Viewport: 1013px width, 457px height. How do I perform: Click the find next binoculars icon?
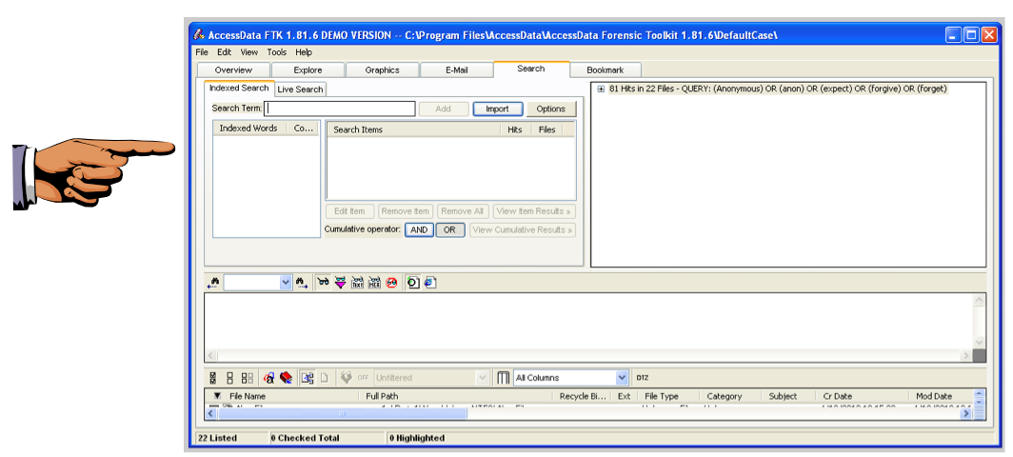302,283
